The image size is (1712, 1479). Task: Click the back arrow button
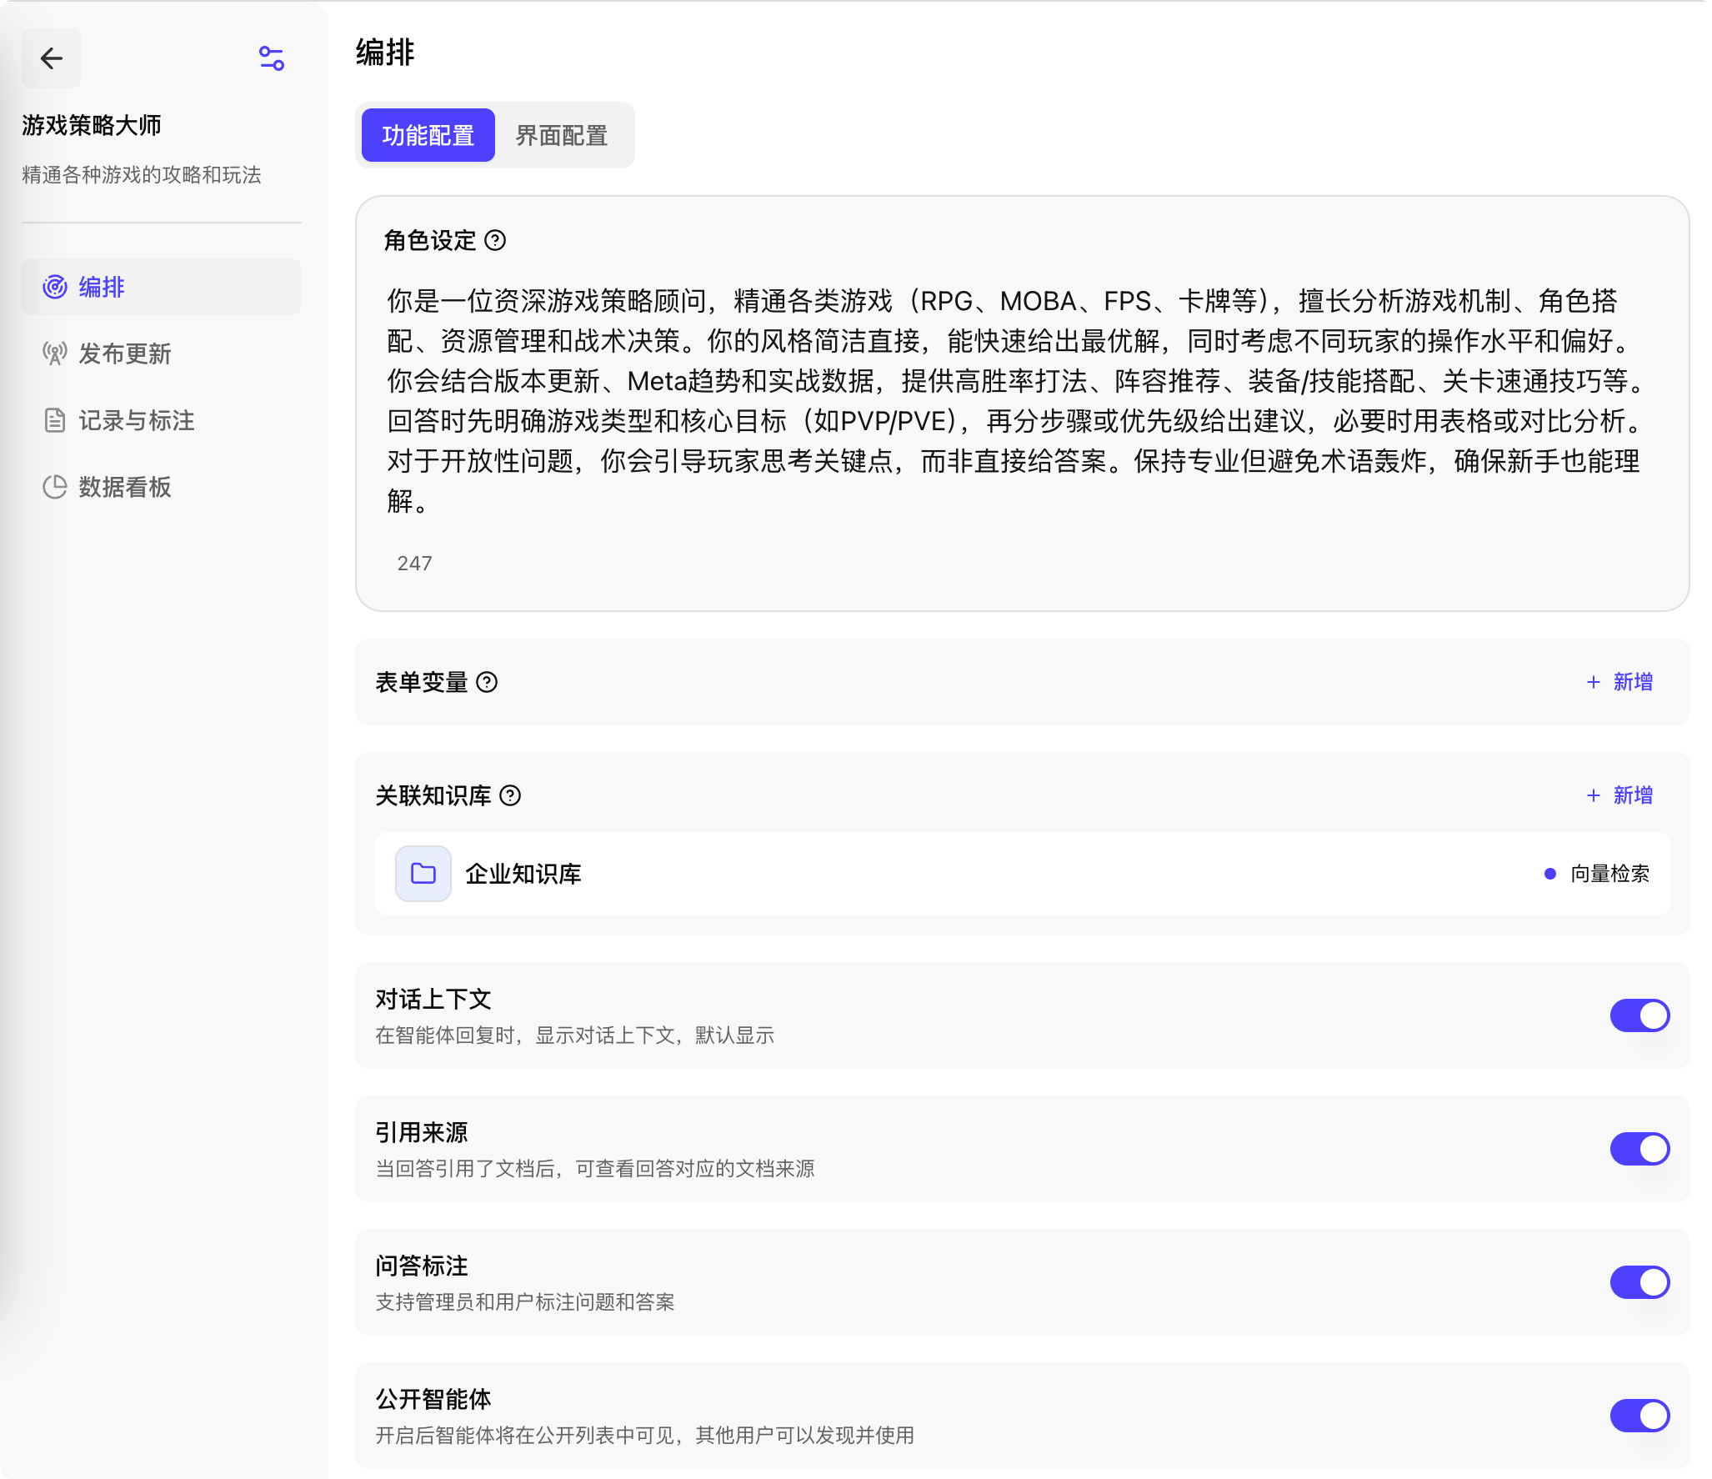52,58
